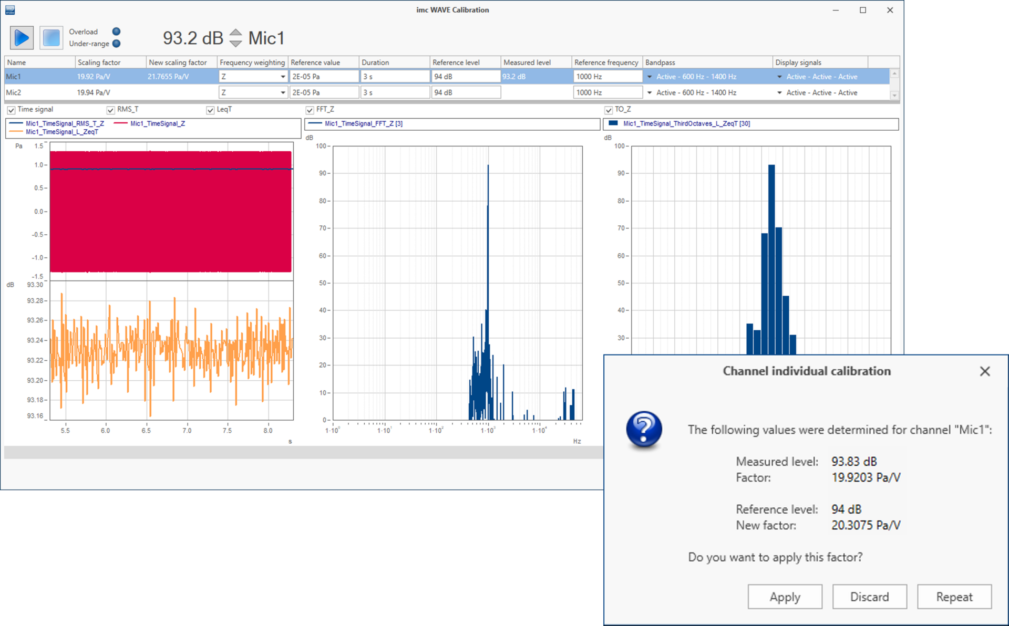Screen dimensions: 1009x626
Task: Click the up arrow beside 93.2 dB
Action: [236, 32]
